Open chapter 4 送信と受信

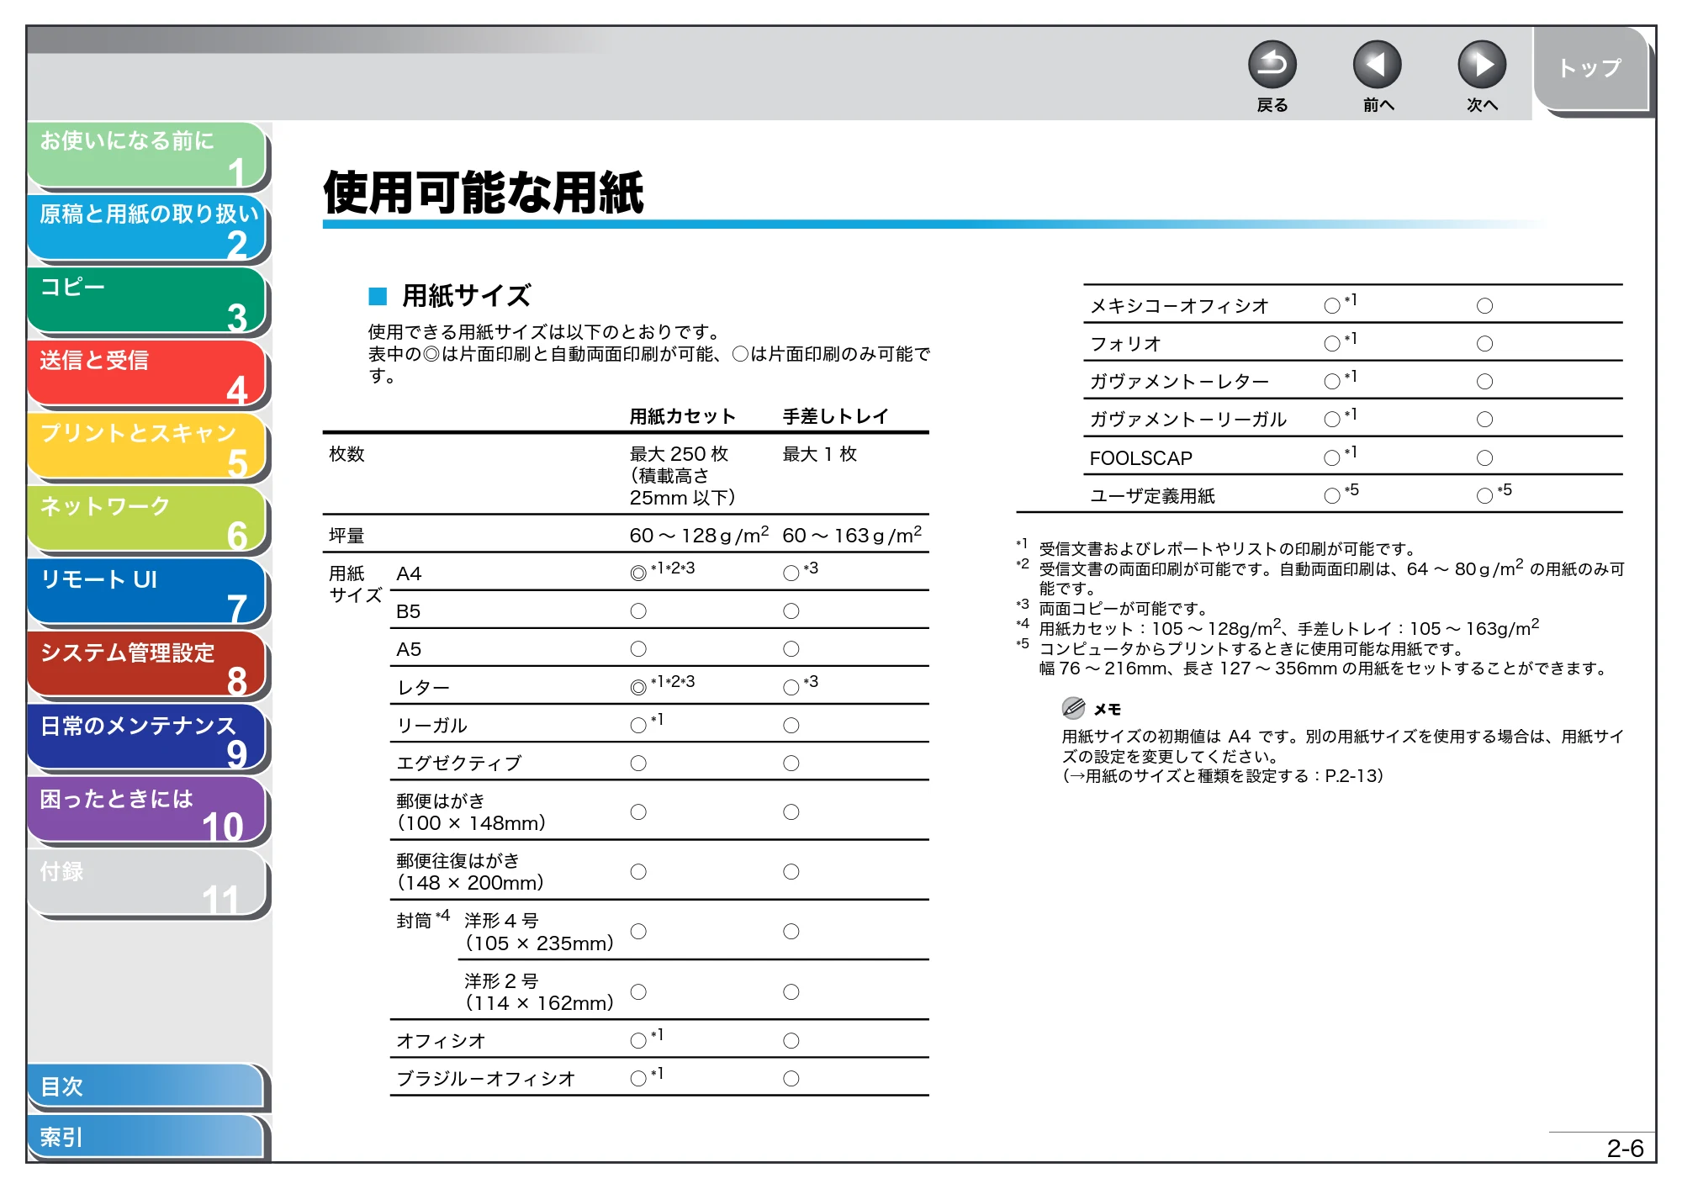[x=147, y=374]
